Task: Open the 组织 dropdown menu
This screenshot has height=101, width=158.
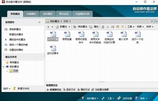Action: [x=7, y=89]
